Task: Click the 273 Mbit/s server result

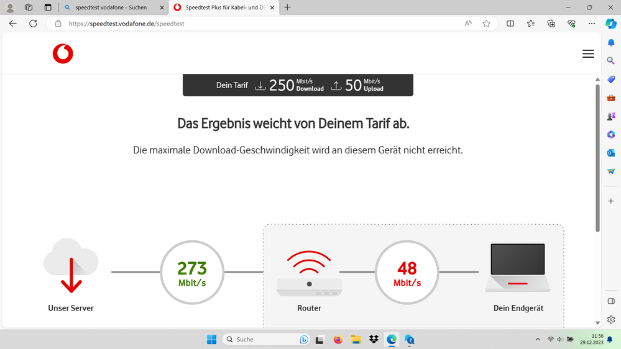Action: click(192, 272)
